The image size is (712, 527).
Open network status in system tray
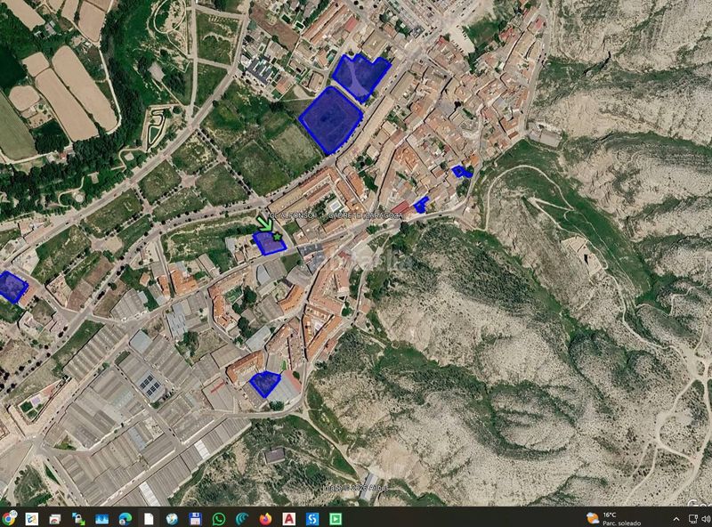coord(693,519)
